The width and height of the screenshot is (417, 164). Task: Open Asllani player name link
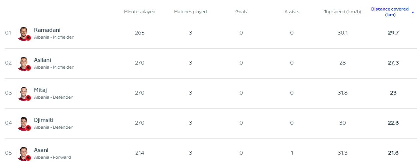(42, 60)
